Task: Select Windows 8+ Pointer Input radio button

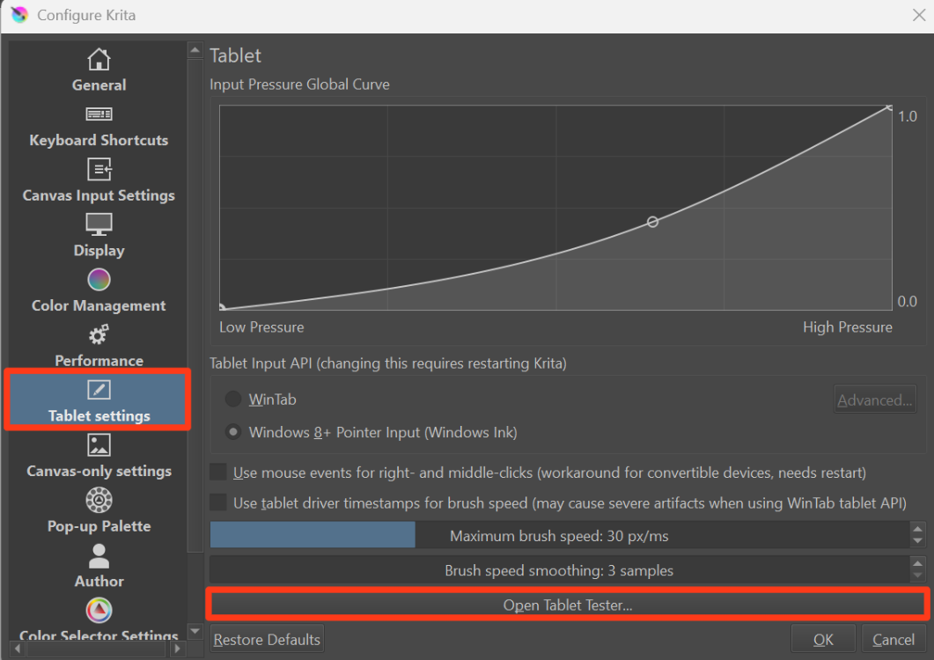Action: coord(233,432)
